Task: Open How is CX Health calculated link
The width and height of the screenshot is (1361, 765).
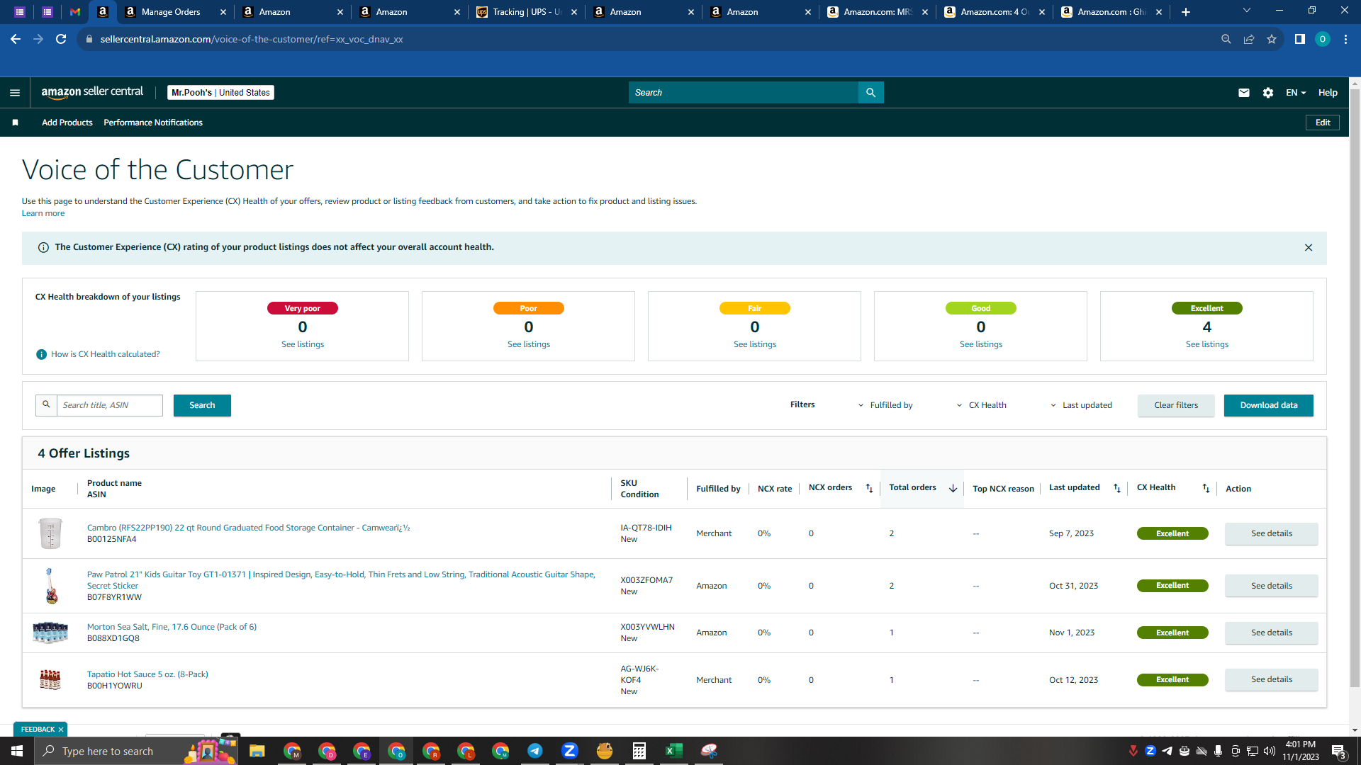Action: pyautogui.click(x=106, y=354)
